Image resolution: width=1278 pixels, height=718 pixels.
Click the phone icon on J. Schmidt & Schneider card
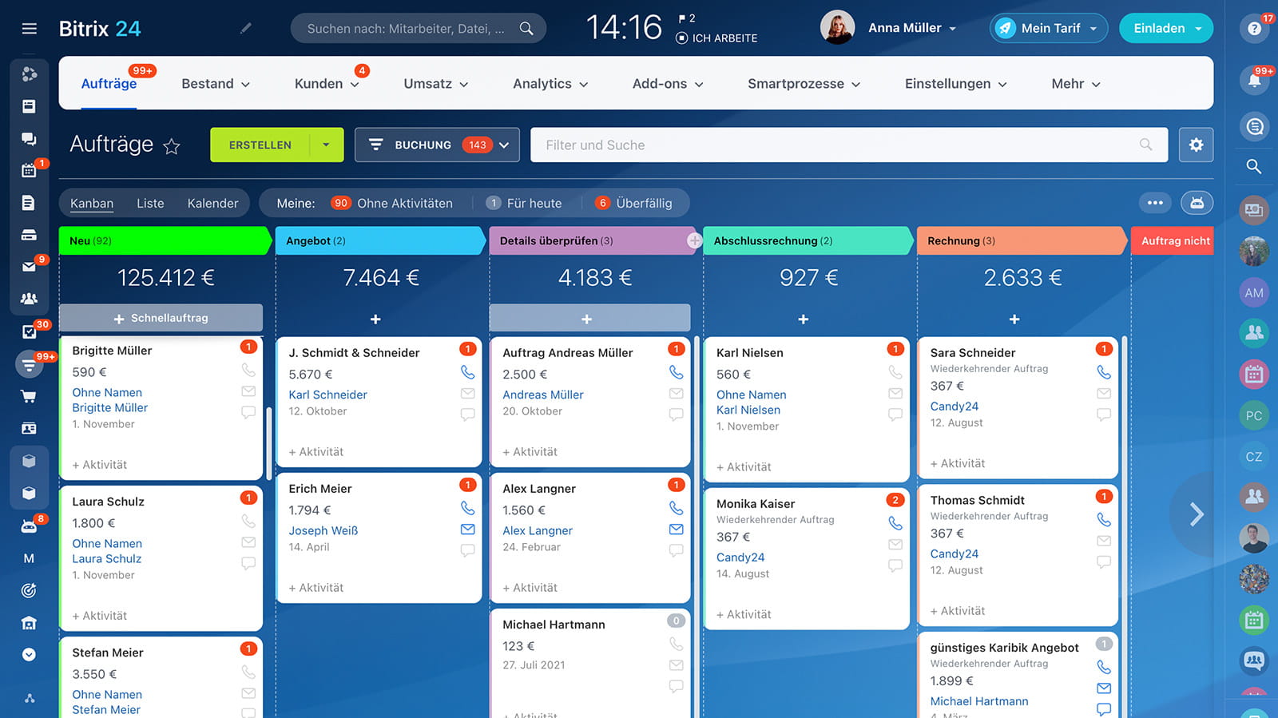coord(467,372)
